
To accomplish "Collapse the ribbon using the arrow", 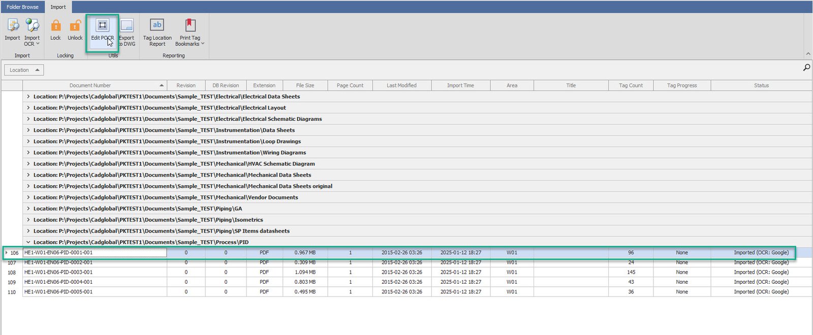I will (807, 54).
